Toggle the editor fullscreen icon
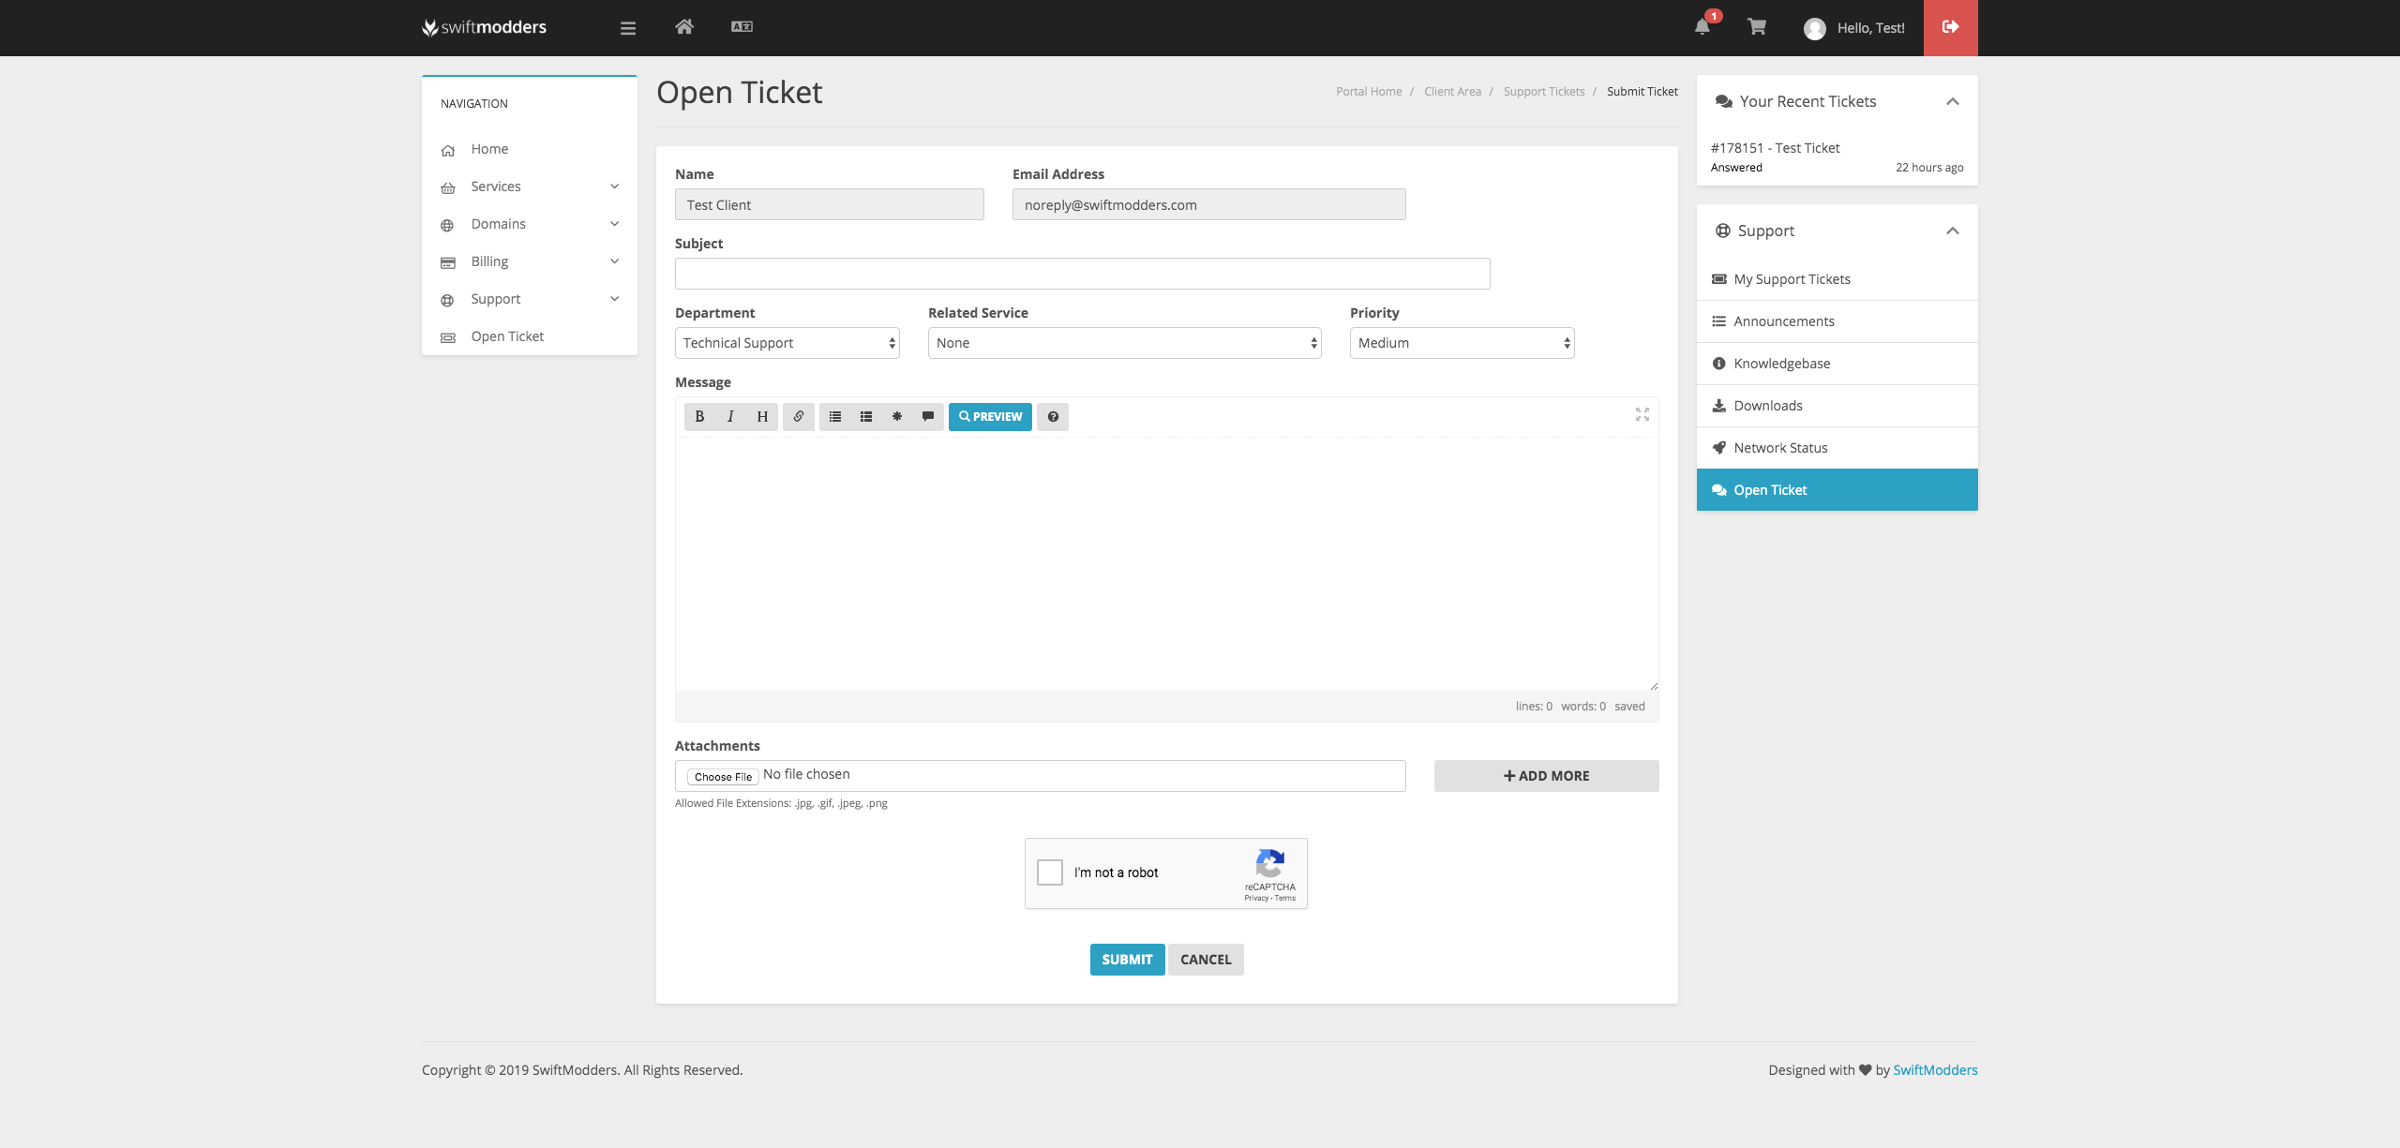 coord(1642,414)
